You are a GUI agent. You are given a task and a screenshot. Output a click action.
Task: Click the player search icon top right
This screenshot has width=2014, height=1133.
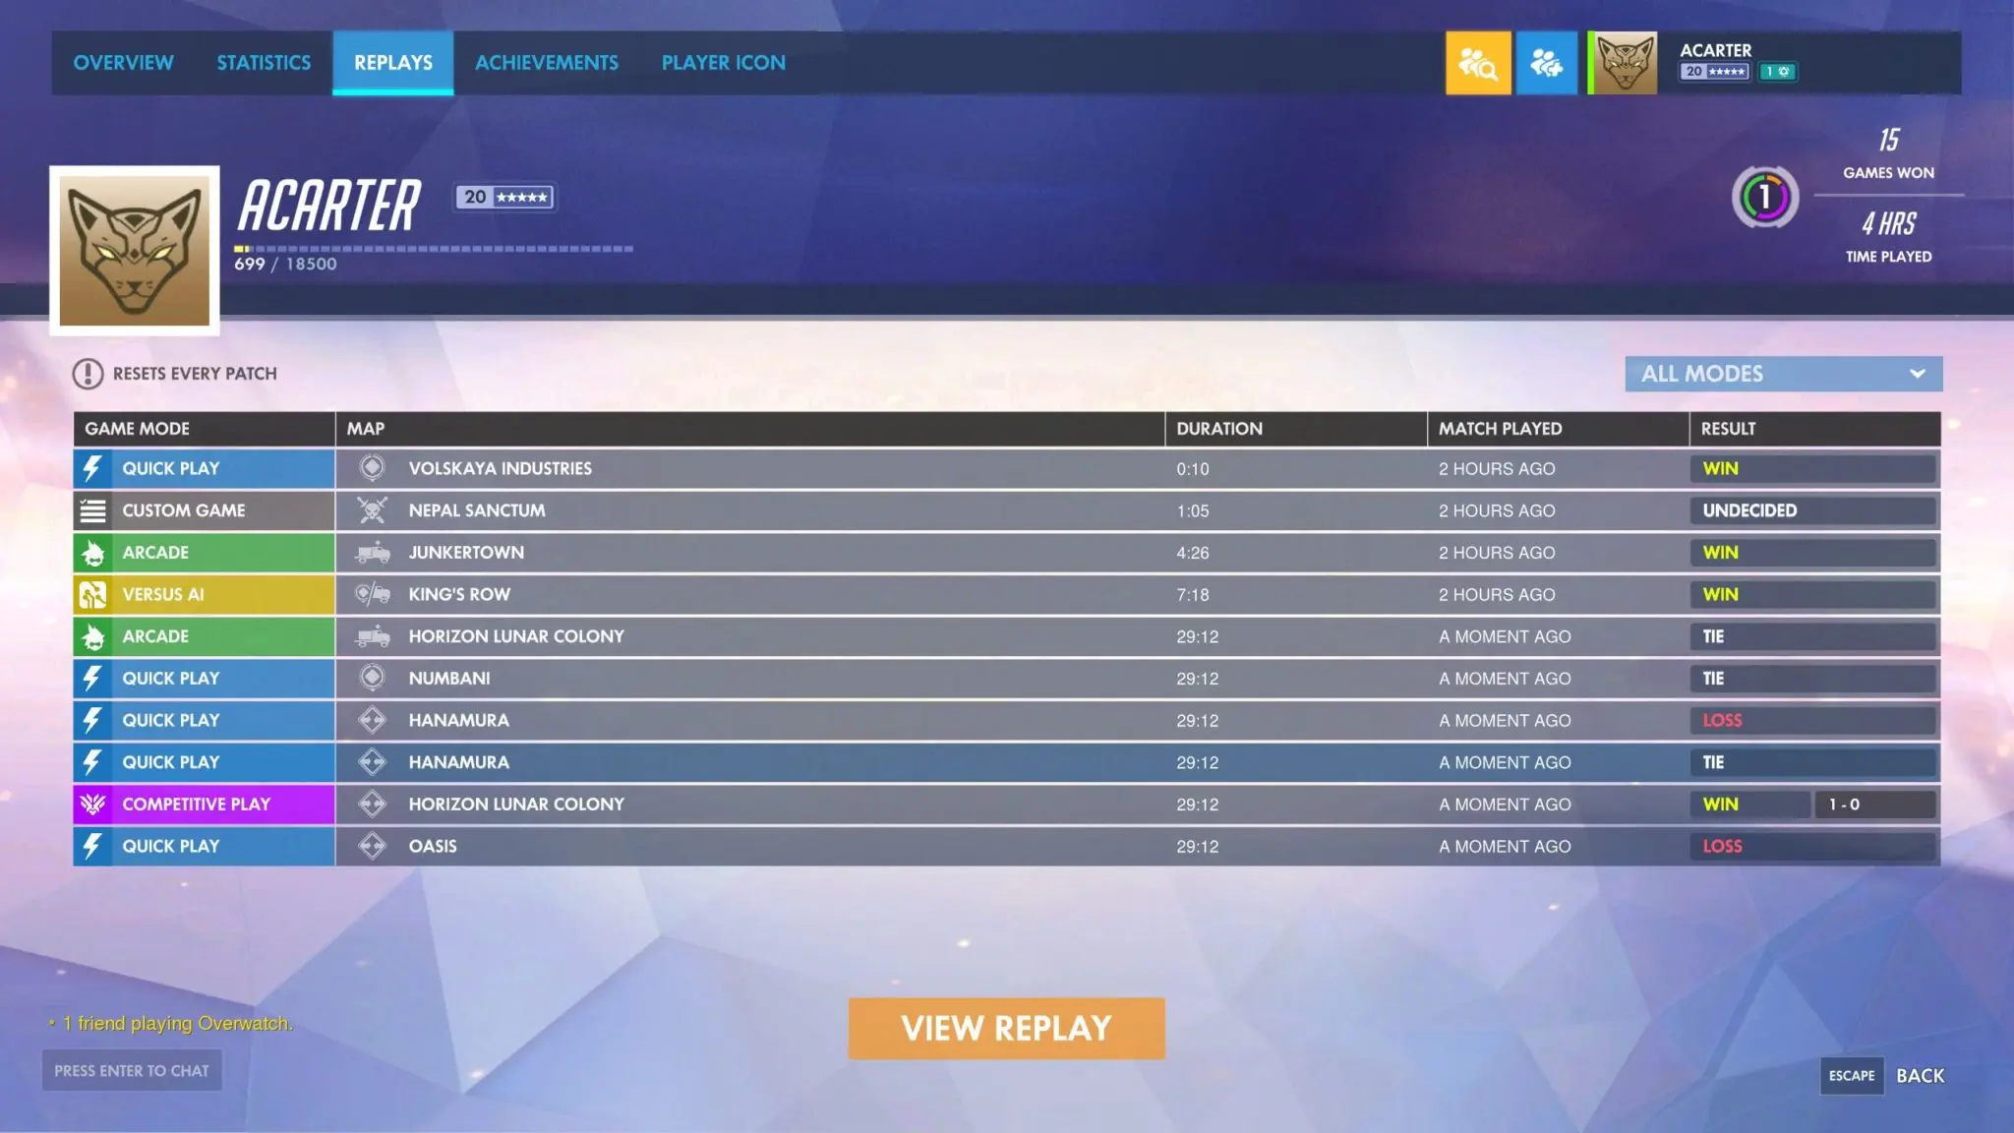click(x=1477, y=62)
